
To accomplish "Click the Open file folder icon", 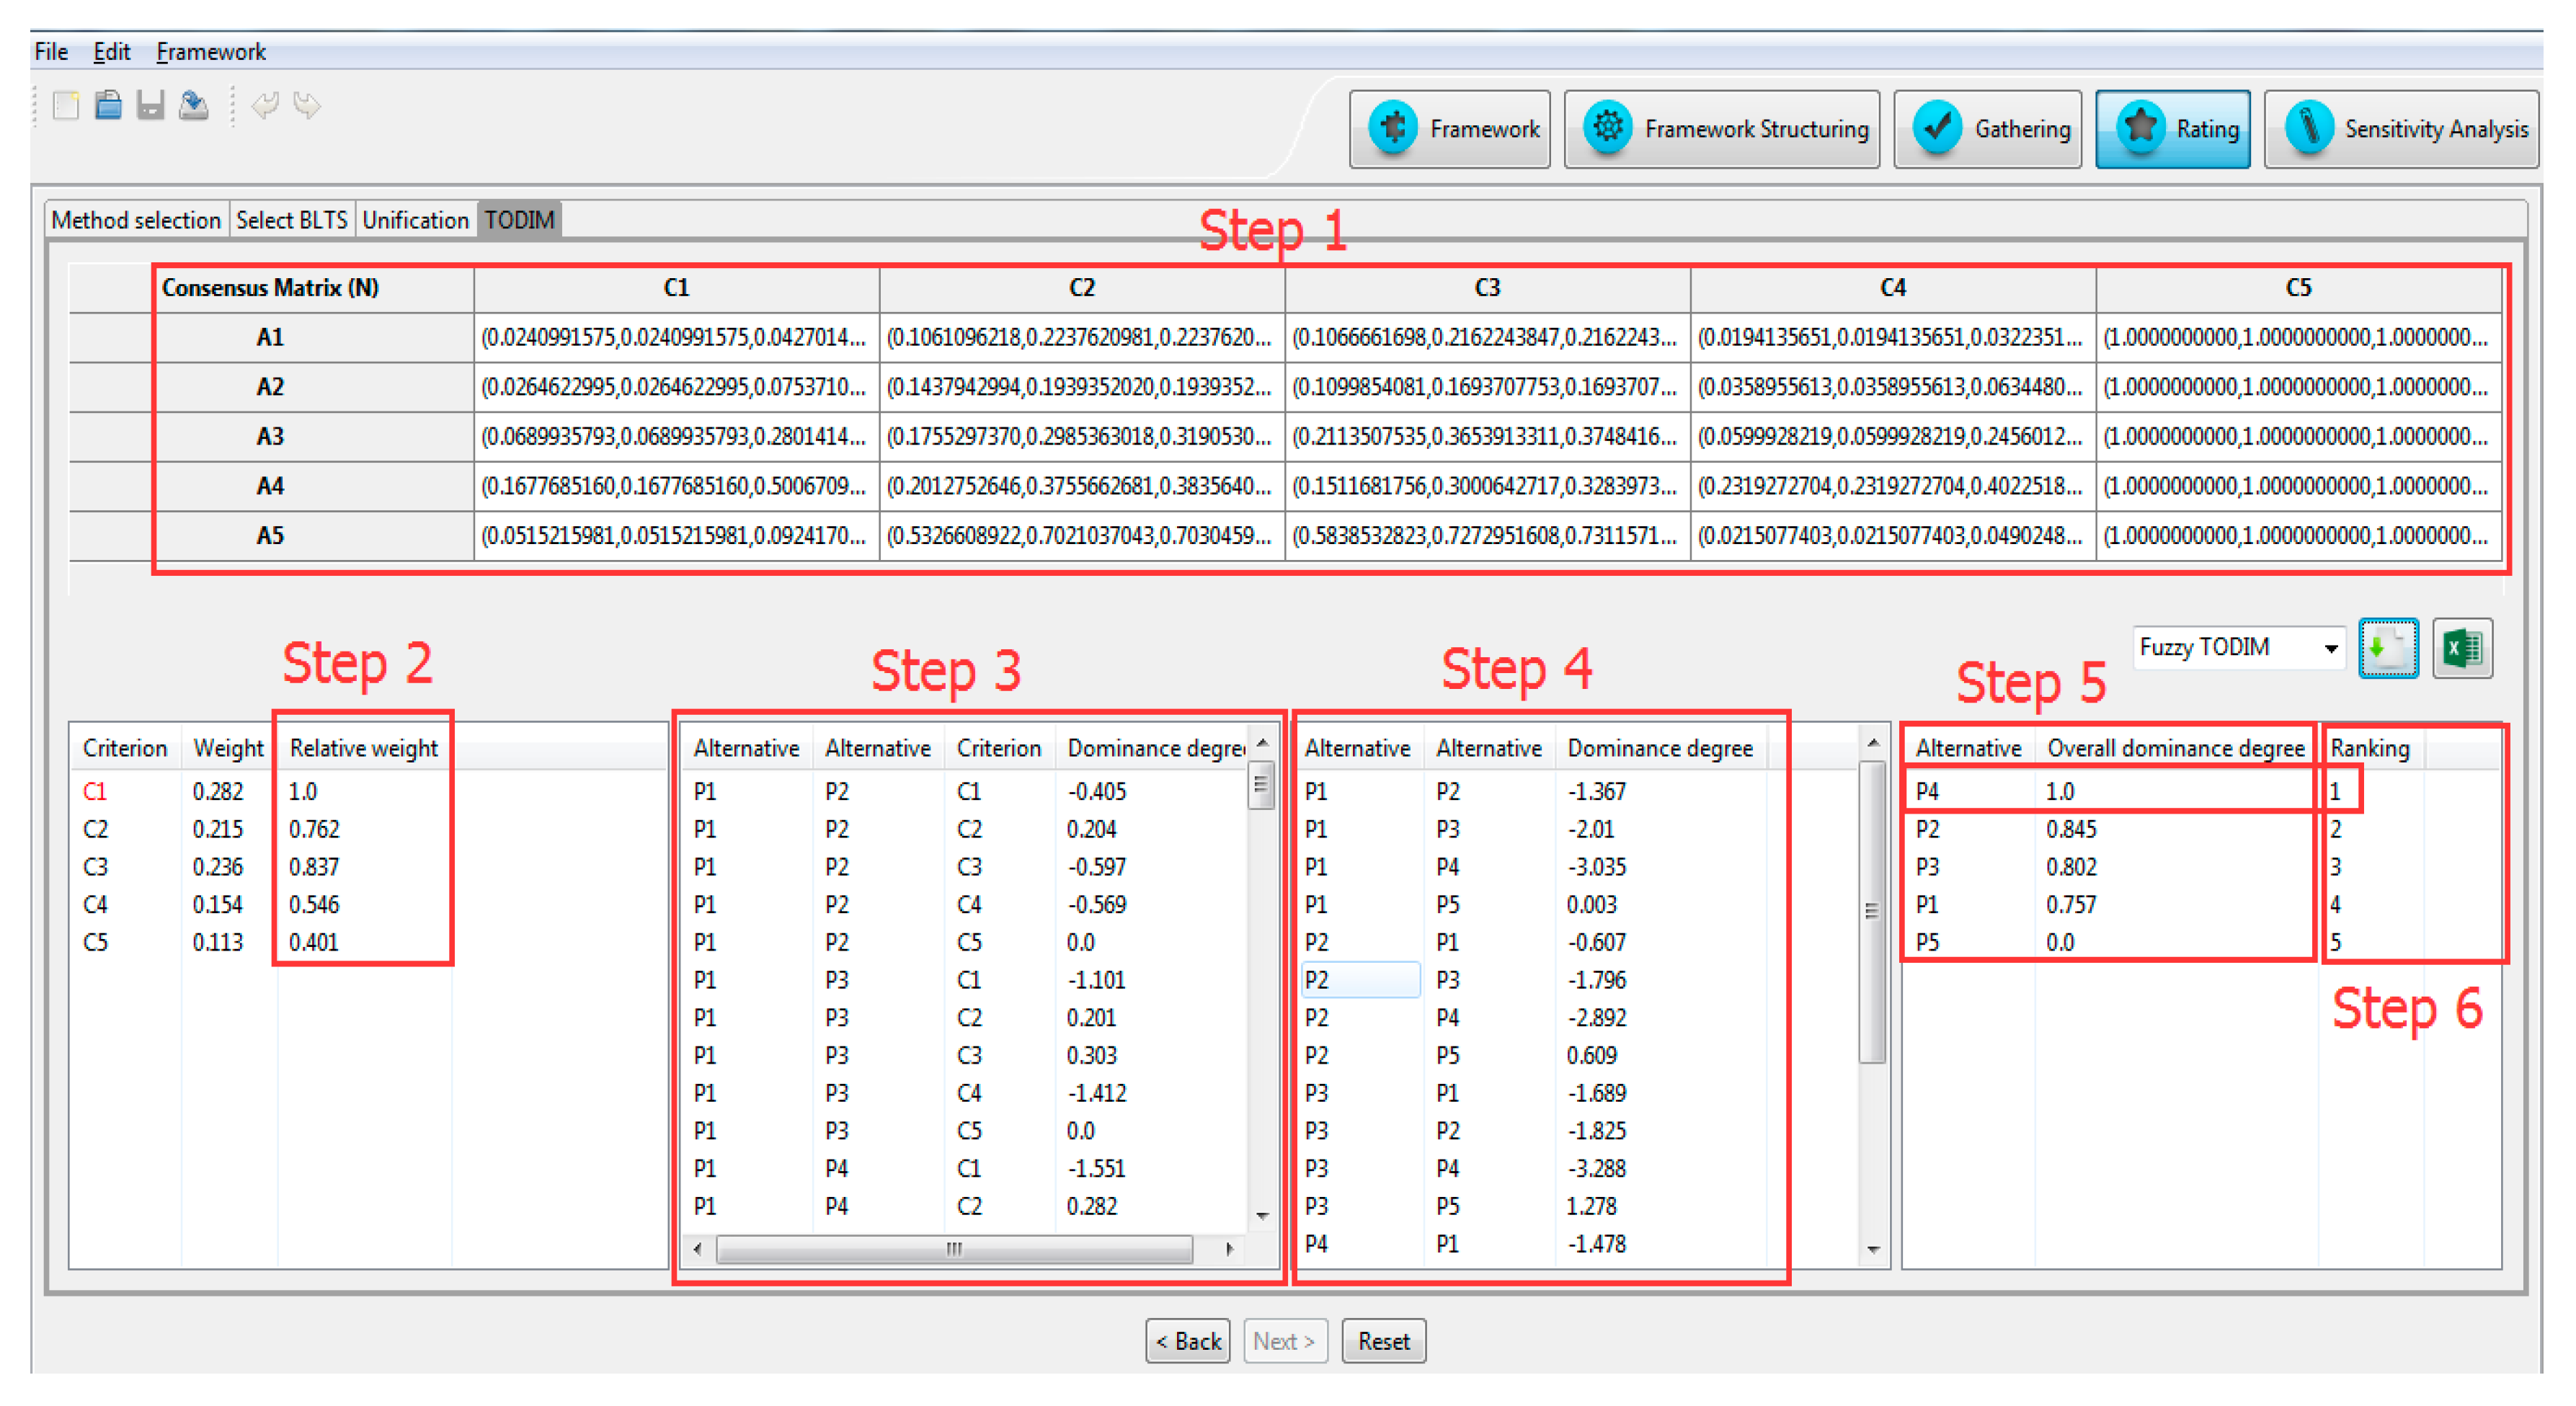I will coord(108,105).
